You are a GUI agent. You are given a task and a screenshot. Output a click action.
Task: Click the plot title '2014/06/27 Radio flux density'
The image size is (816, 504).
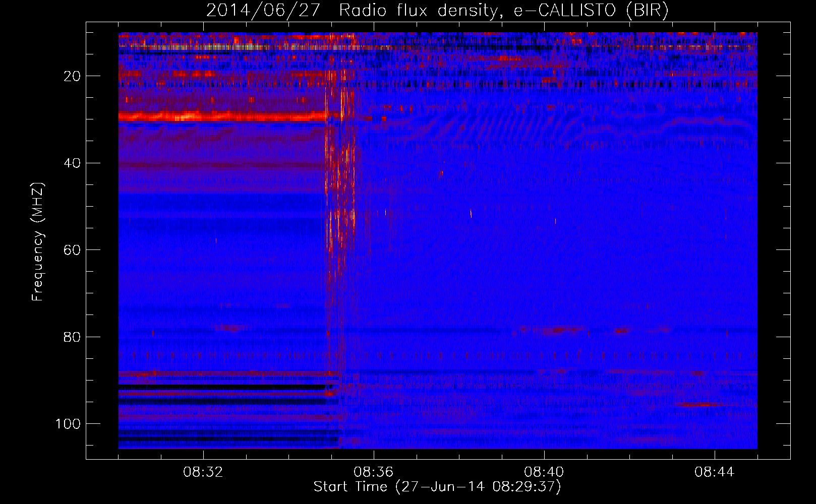tap(437, 11)
